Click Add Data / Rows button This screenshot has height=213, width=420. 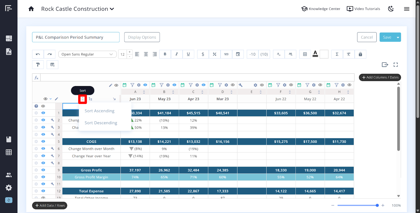tap(50, 205)
